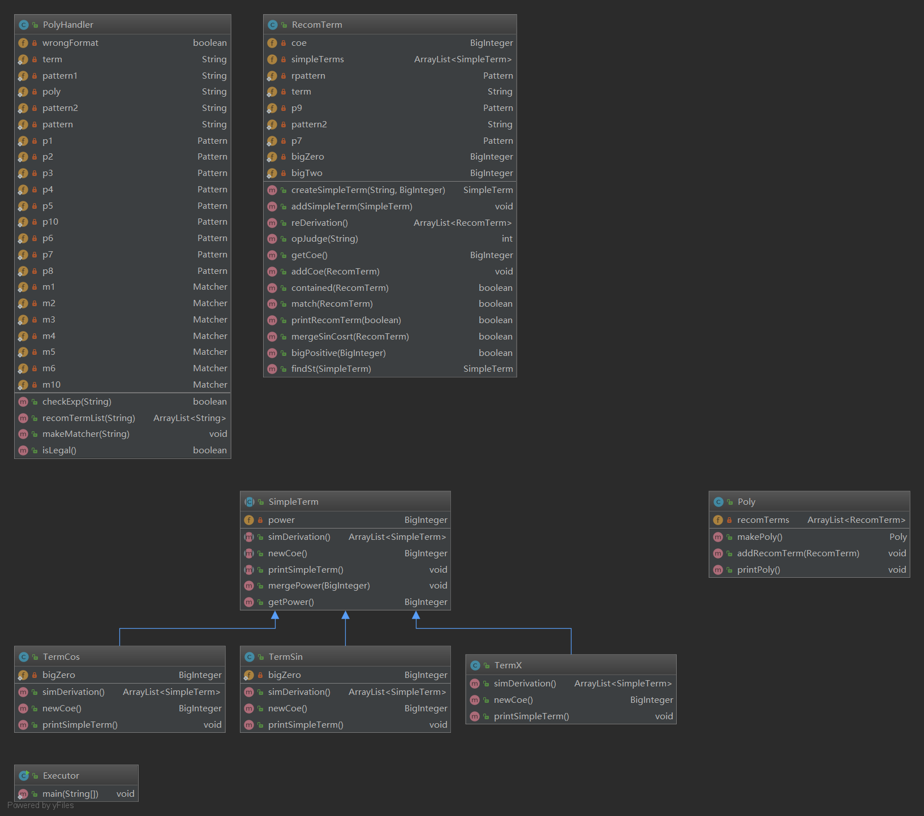The image size is (924, 816).
Task: Click the Executor runnable class icon
Action: coord(23,776)
